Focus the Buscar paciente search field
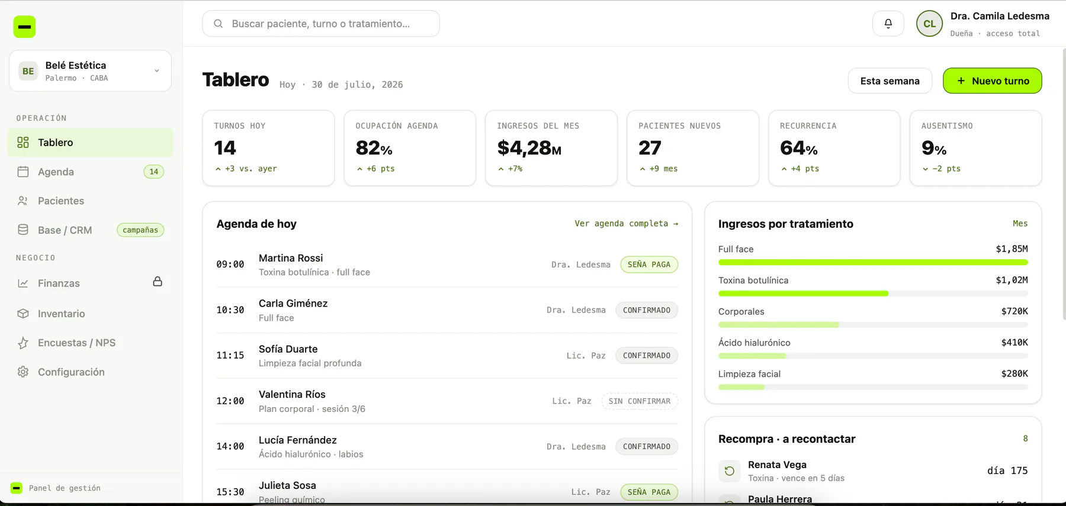 tap(321, 24)
